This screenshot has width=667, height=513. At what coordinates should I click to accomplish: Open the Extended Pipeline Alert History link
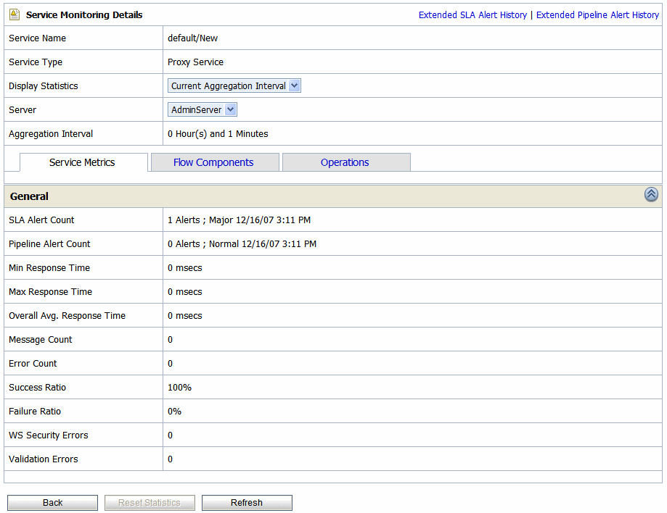pyautogui.click(x=597, y=14)
